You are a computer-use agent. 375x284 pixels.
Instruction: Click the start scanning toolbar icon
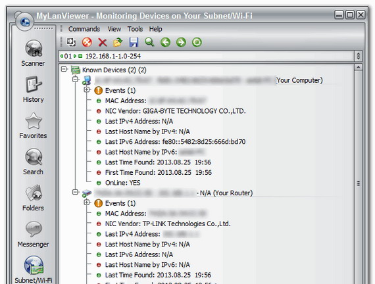coord(71,42)
